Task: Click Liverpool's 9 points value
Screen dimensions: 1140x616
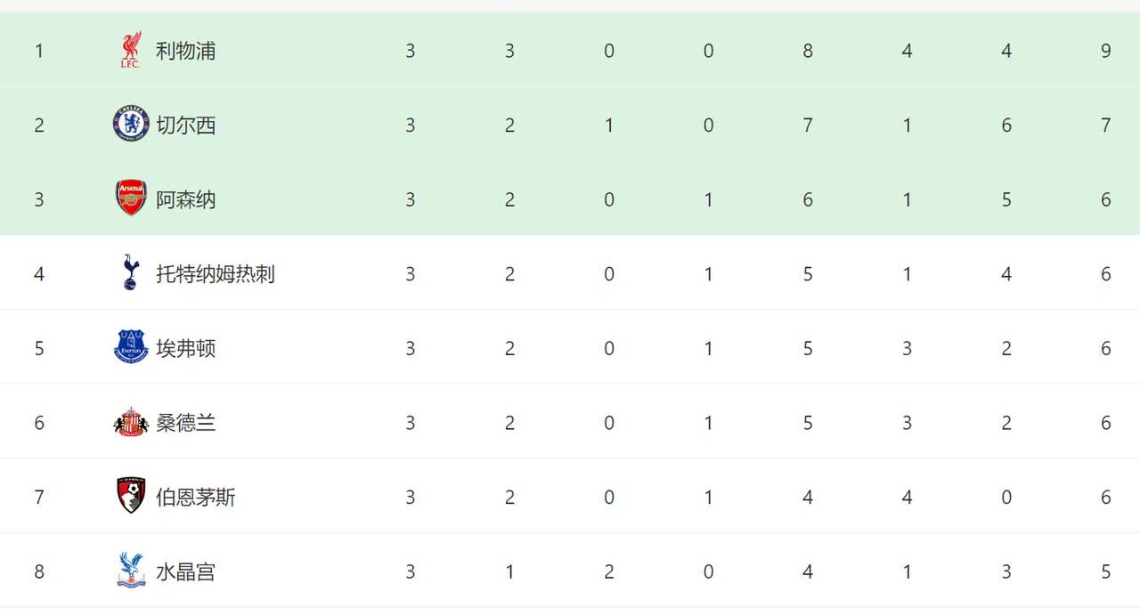Action: click(x=1105, y=51)
